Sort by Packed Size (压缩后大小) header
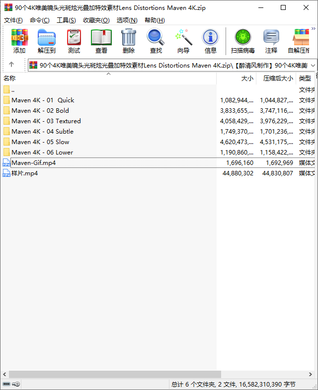Screen dimensions: 318x390 pos(276,78)
